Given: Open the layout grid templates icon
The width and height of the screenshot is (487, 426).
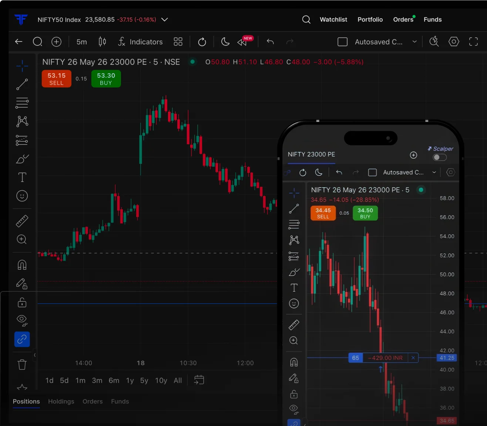Looking at the screenshot, I should 178,42.
